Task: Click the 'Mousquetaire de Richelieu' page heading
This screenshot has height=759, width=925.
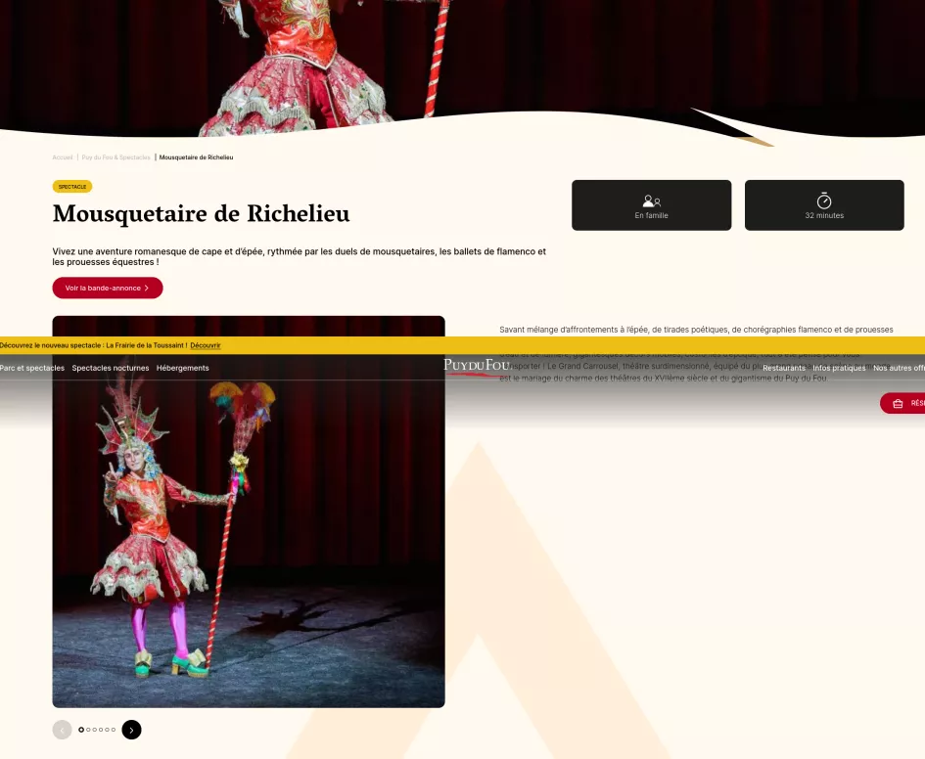Action: pyautogui.click(x=202, y=214)
